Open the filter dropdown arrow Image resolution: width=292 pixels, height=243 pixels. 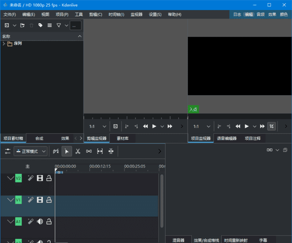67,25
